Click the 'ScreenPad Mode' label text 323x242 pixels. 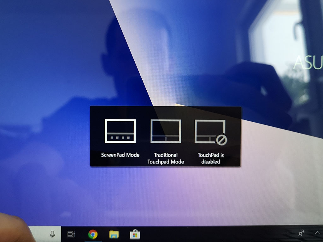coord(120,155)
